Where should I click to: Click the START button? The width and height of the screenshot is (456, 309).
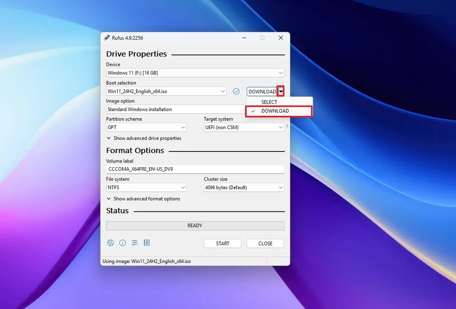click(x=223, y=243)
